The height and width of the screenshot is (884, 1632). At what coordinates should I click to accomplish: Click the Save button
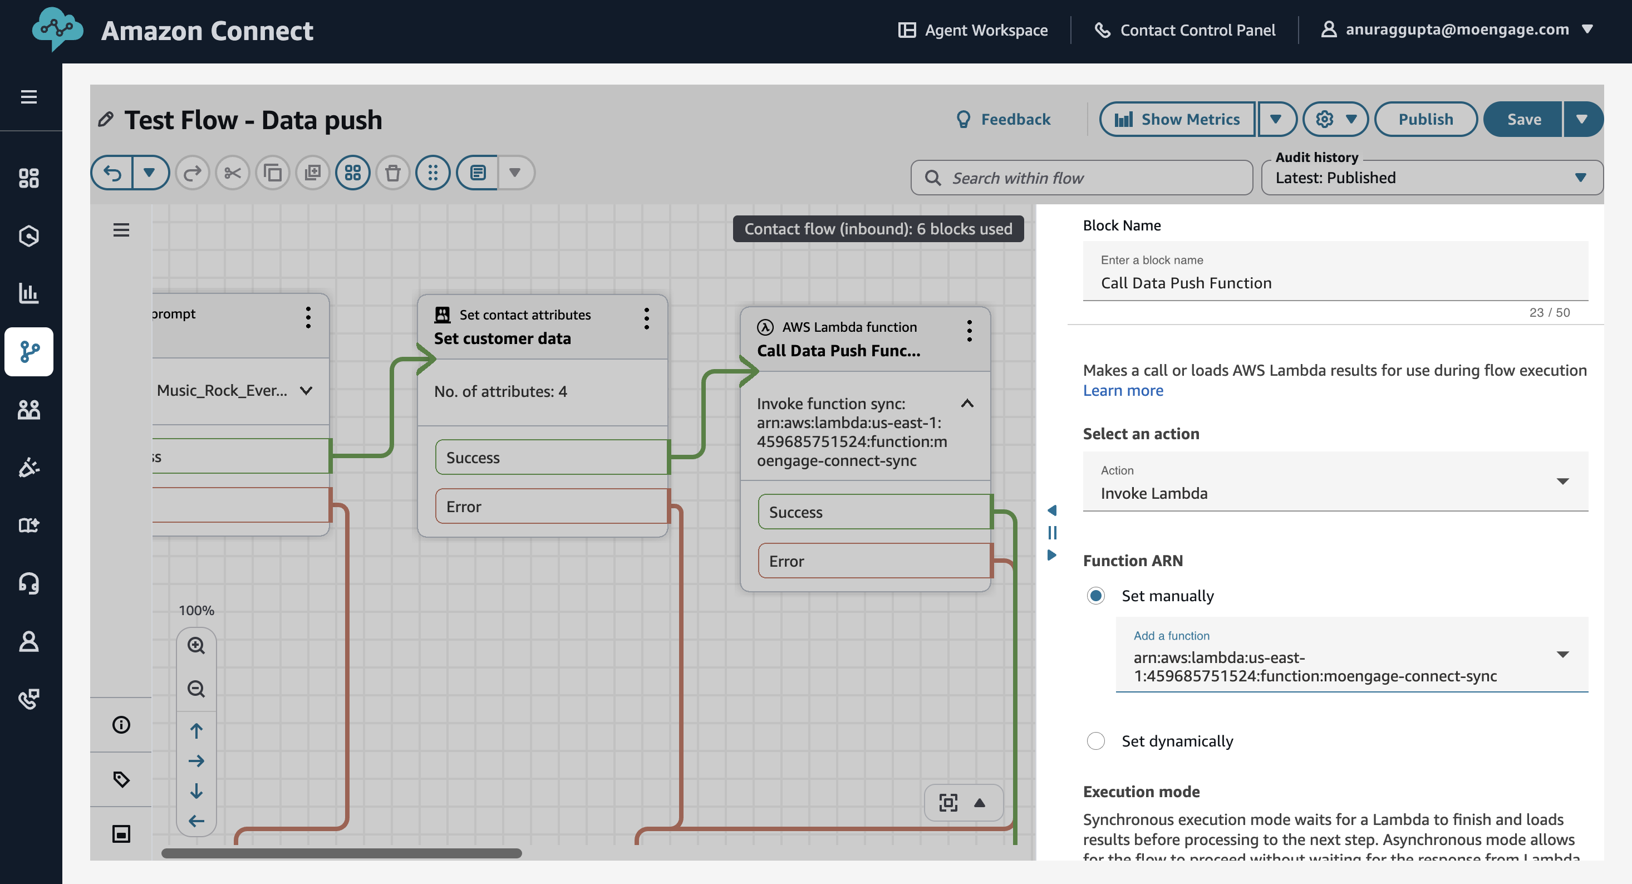coord(1523,119)
